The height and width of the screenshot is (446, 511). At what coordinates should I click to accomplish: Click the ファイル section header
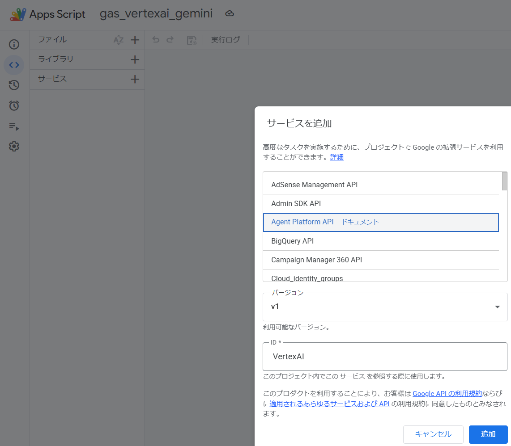click(x=52, y=40)
